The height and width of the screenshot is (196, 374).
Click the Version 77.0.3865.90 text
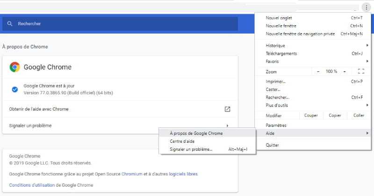tap(68, 93)
